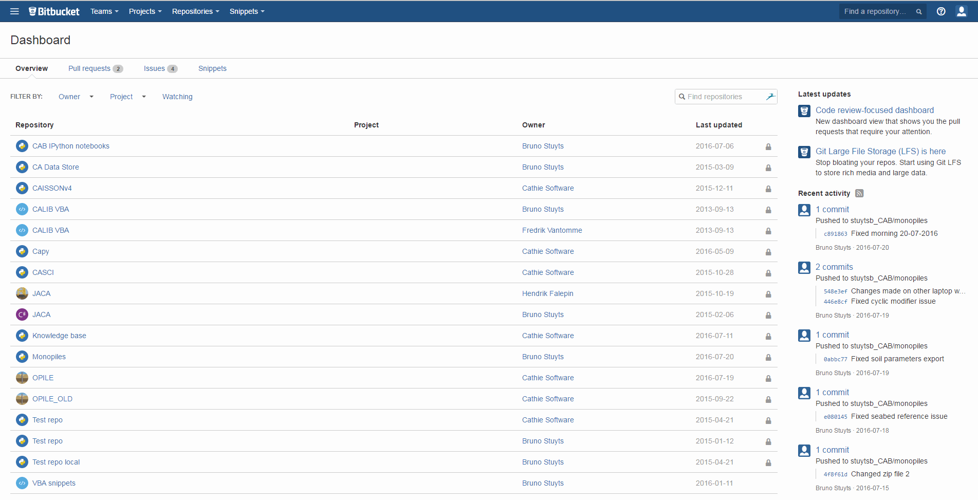Expand the Owner filter dropdown
978x500 pixels.
tap(76, 97)
